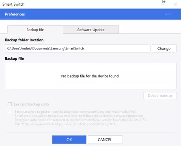Minimize the Smart Switch window
Image resolution: width=181 pixels, height=146 pixels.
pyautogui.click(x=163, y=4)
